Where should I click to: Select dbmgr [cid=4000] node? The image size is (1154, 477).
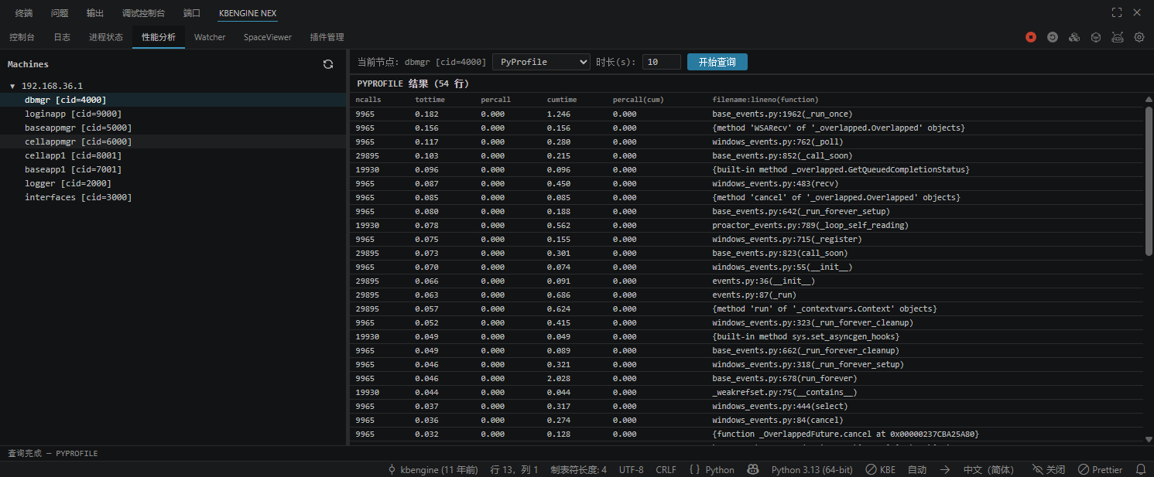point(173,100)
